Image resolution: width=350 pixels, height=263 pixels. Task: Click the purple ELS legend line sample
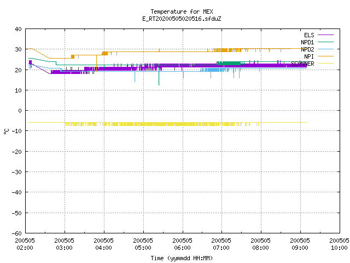click(325, 35)
